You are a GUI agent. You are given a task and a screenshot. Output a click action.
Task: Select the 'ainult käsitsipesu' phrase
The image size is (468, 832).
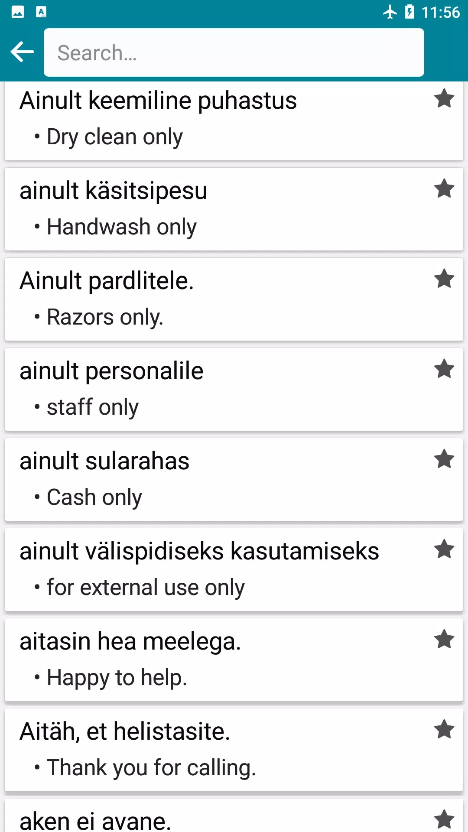114,191
